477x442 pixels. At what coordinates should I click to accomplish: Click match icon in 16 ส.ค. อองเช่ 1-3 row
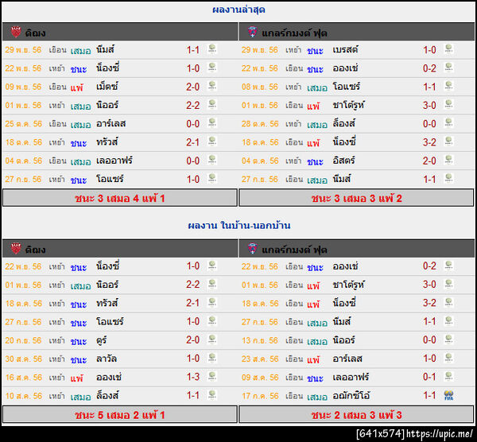(211, 377)
